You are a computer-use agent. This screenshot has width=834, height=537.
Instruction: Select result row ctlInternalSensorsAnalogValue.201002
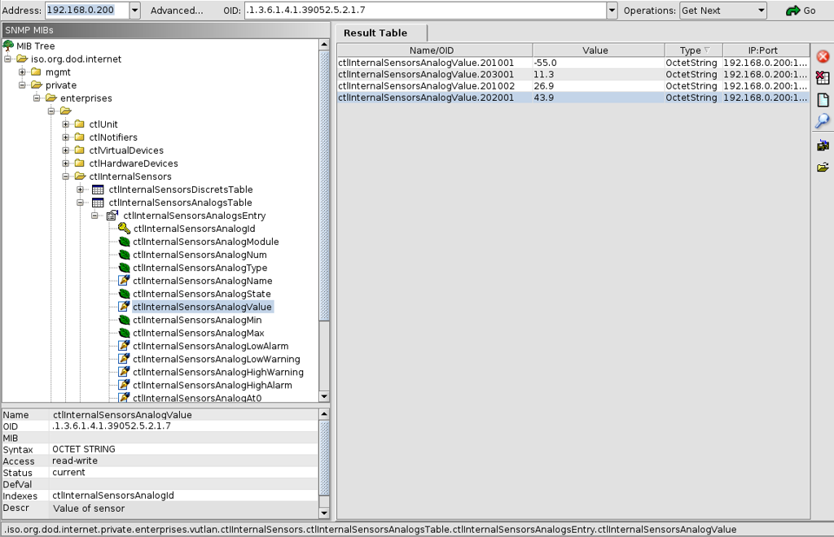tap(573, 86)
